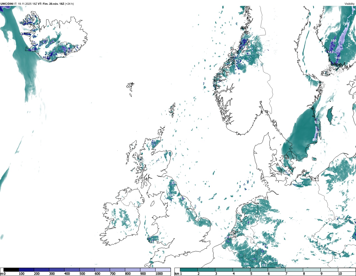Click the "180" value over Finland
The height and width of the screenshot is (276, 356).
tap(333, 41)
